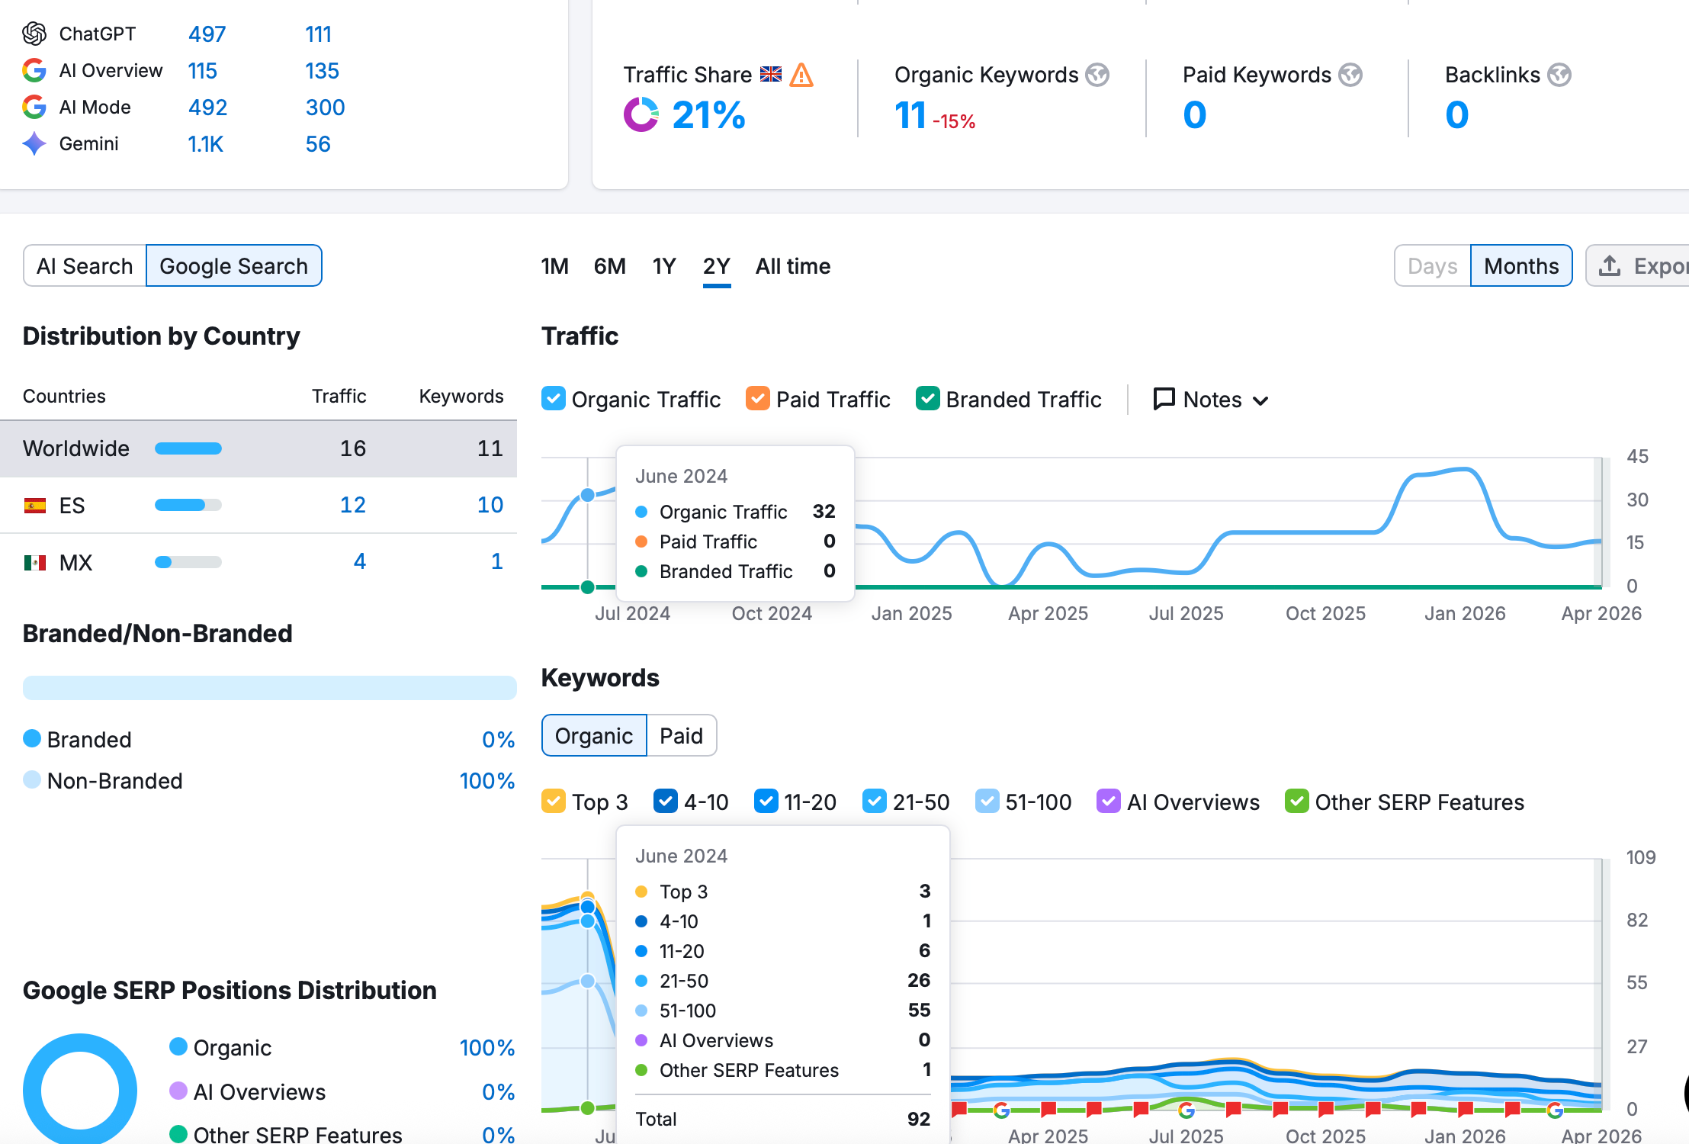Click the Gemini sparkle icon

point(34,143)
